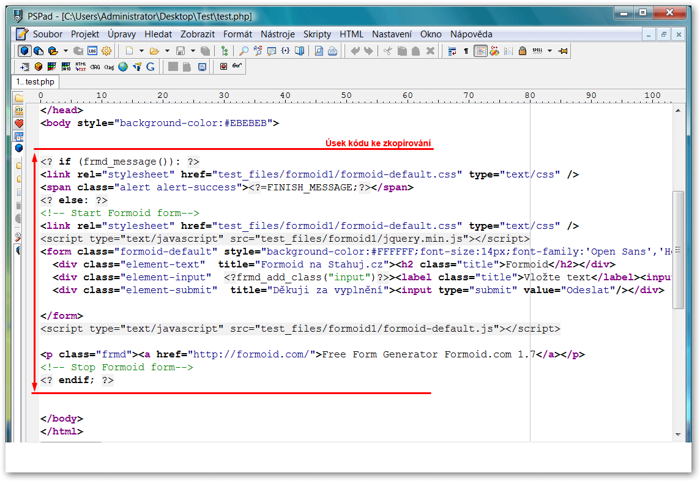
Task: Toggle word wrap icon in toolbar
Action: point(452,51)
